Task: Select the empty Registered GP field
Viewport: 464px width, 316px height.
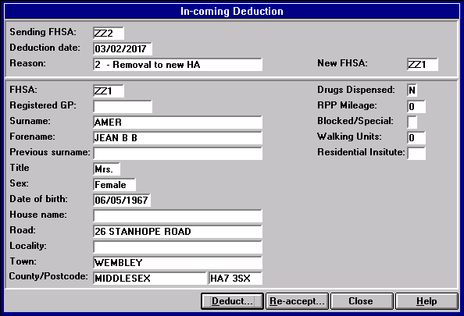Action: [123, 106]
